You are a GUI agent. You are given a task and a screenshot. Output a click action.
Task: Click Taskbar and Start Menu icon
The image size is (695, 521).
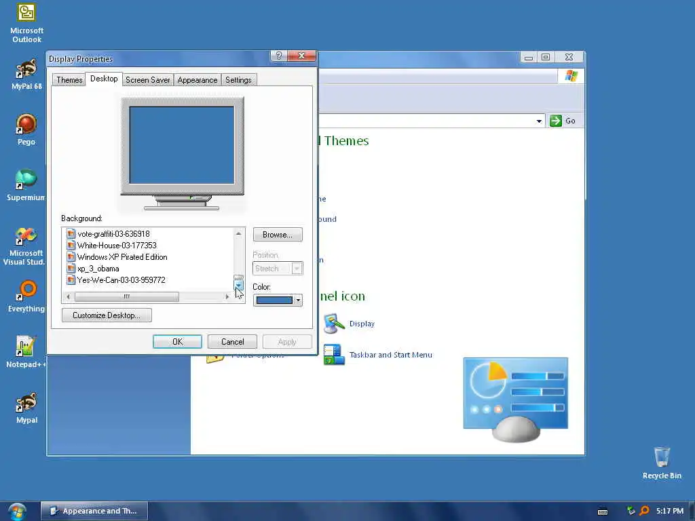pos(334,354)
